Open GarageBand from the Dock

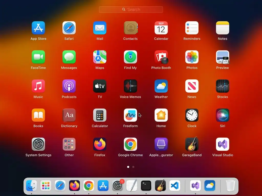click(160, 185)
